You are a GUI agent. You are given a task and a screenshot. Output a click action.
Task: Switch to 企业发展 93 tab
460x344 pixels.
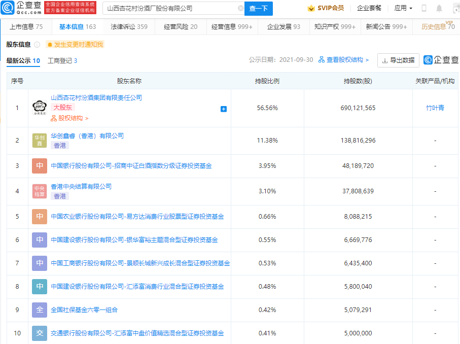point(284,27)
